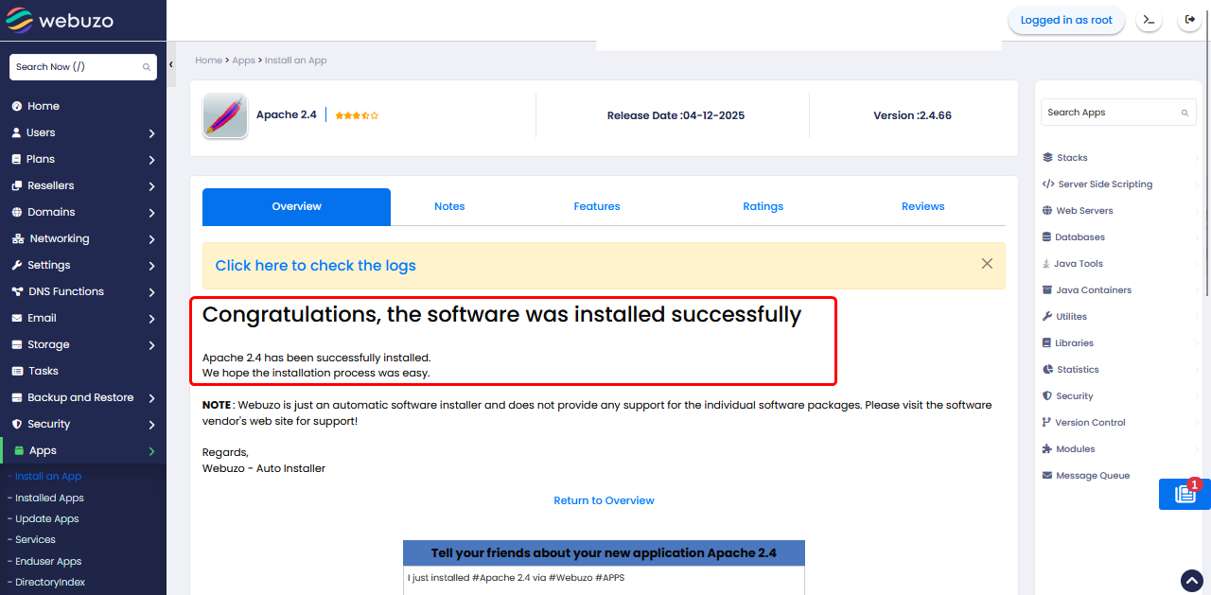
Task: Click the 'Click here to check the logs' link
Action: [x=315, y=266]
